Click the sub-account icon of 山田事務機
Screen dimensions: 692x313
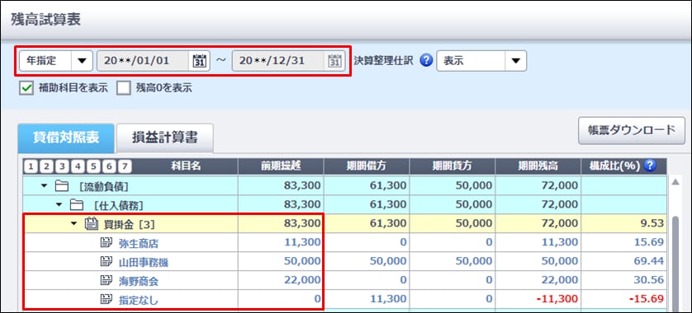(107, 262)
